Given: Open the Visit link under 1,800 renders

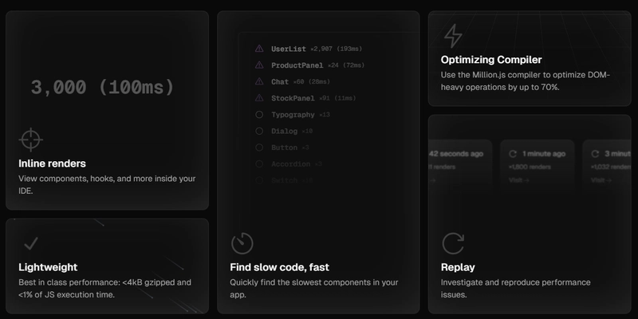Looking at the screenshot, I should 519,180.
